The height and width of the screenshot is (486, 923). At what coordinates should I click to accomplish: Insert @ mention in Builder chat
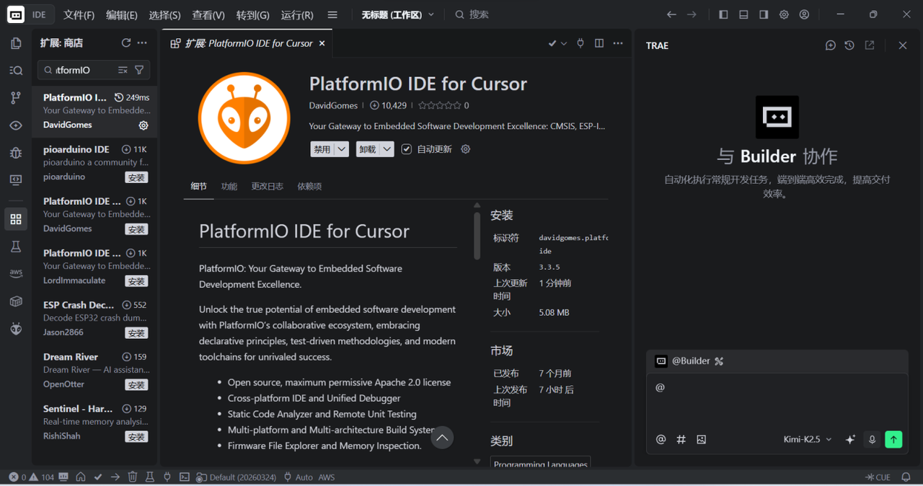pyautogui.click(x=661, y=439)
